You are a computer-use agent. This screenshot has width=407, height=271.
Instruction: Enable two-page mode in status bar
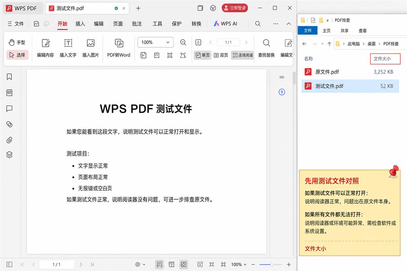171,264
